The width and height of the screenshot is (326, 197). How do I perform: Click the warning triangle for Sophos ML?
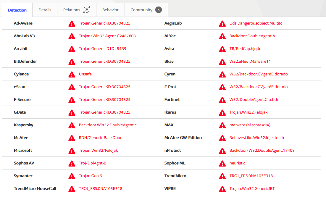[x=222, y=163]
